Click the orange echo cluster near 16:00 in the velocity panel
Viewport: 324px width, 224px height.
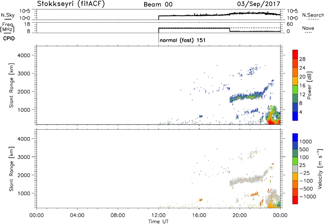click(x=200, y=200)
